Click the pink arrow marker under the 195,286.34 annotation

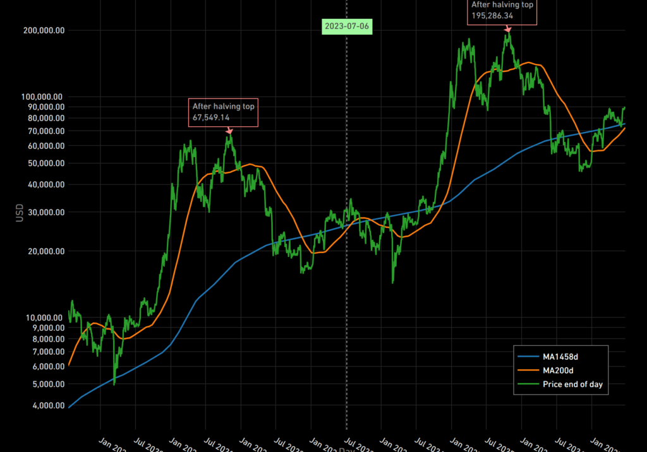point(507,28)
